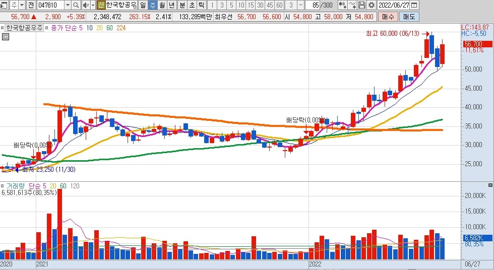This screenshot has height=270, width=494.
Task: Toggle the checkbox before 한국항공우주 legend
Action: coord(3,28)
